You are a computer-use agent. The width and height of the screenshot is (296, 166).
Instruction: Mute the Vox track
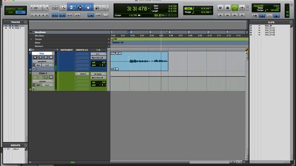click(51, 57)
